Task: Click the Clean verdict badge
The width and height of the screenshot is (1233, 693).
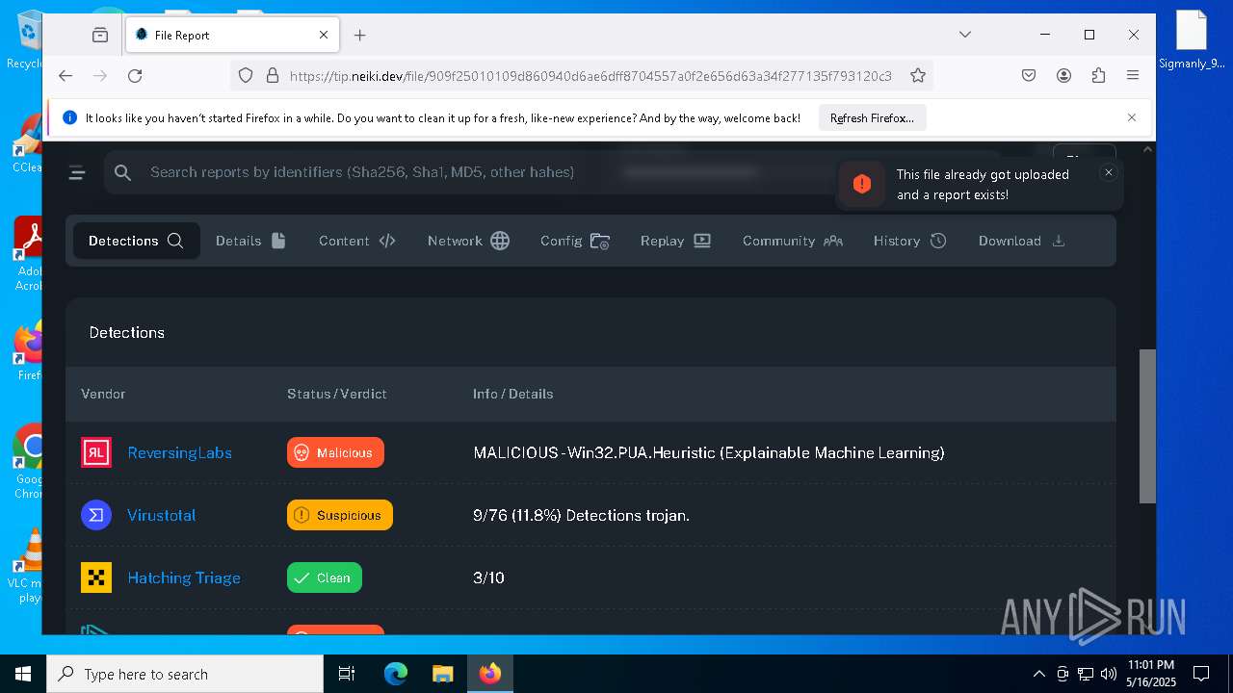Action: point(325,577)
